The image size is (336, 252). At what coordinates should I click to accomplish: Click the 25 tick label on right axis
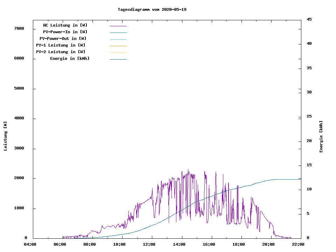pyautogui.click(x=309, y=117)
